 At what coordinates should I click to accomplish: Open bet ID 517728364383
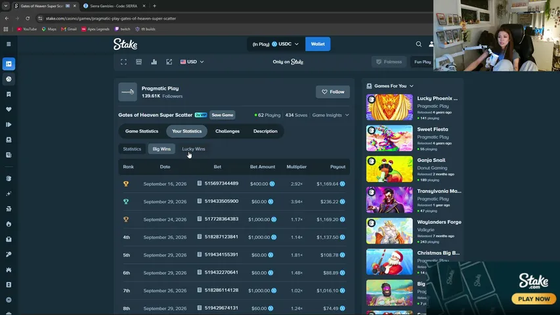pos(221,219)
